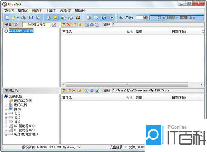Click the blue Help question mark icon
The height and width of the screenshot is (152, 207).
[103, 18]
